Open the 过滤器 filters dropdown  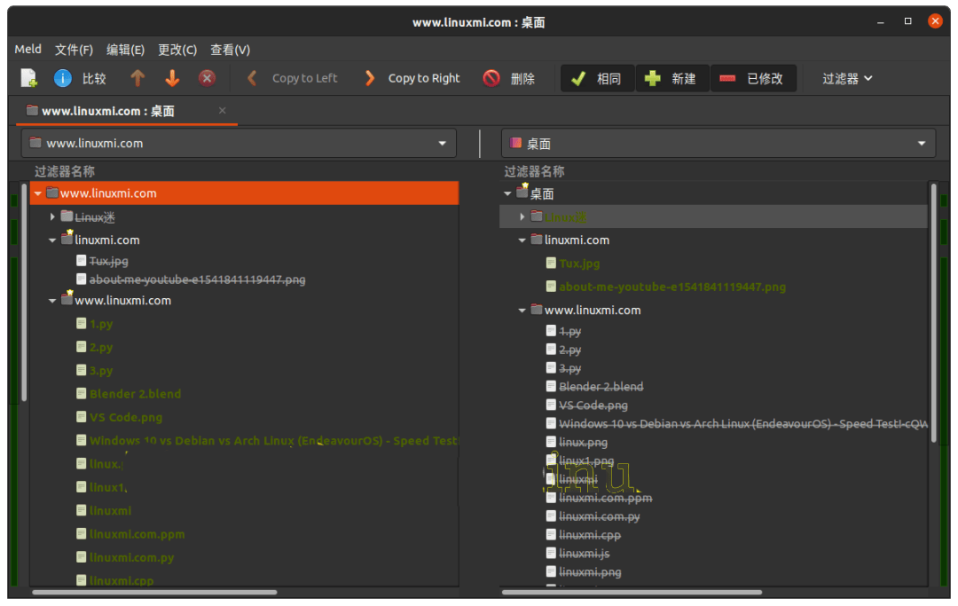pos(847,78)
